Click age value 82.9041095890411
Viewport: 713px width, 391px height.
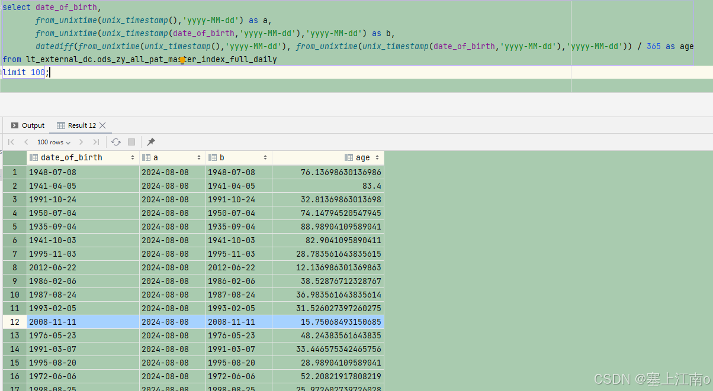(328, 240)
